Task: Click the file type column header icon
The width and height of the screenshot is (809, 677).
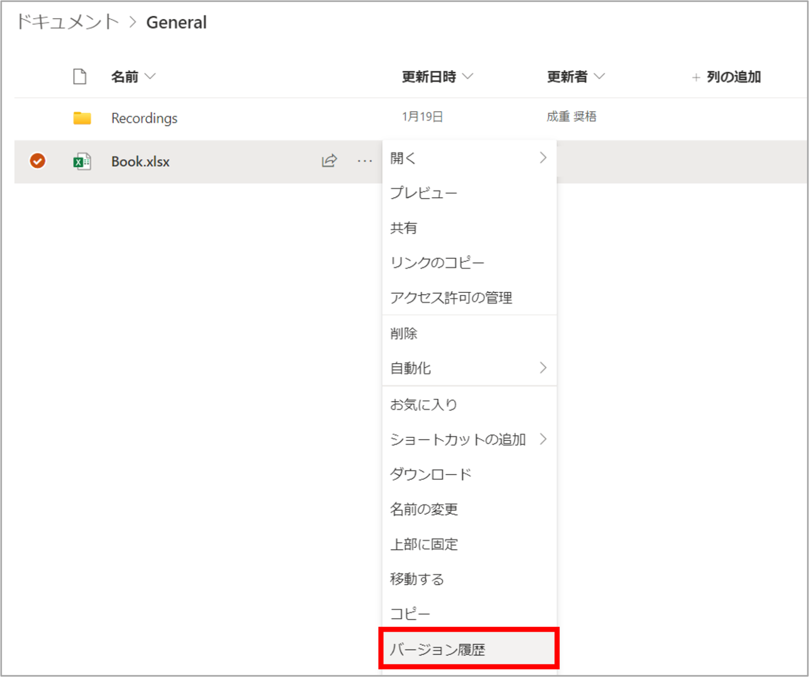Action: coord(80,77)
